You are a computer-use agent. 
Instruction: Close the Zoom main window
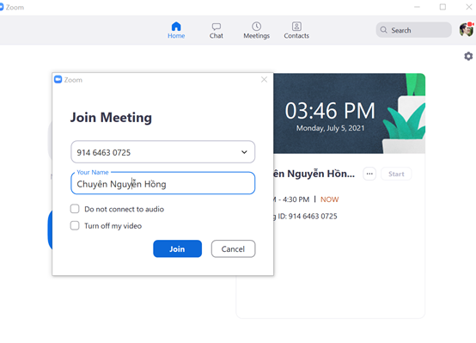click(469, 7)
